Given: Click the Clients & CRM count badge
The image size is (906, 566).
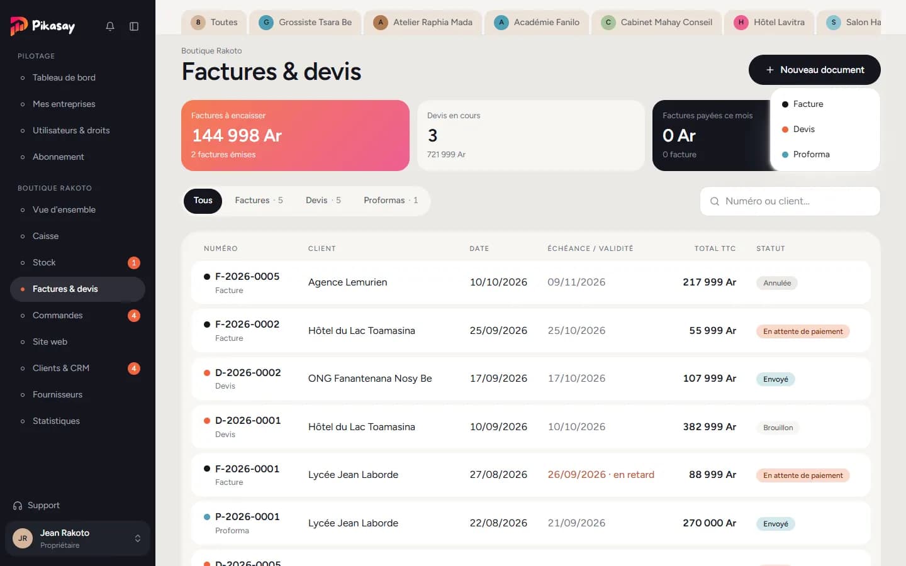Looking at the screenshot, I should pos(133,369).
